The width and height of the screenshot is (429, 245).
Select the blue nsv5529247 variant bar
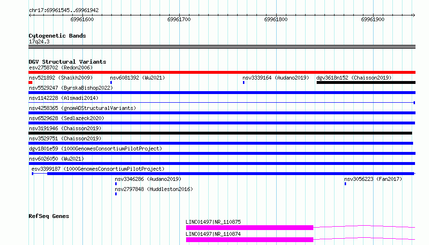tap(222, 93)
